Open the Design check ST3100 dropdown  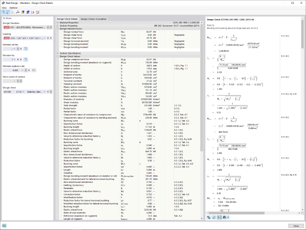coord(44,92)
